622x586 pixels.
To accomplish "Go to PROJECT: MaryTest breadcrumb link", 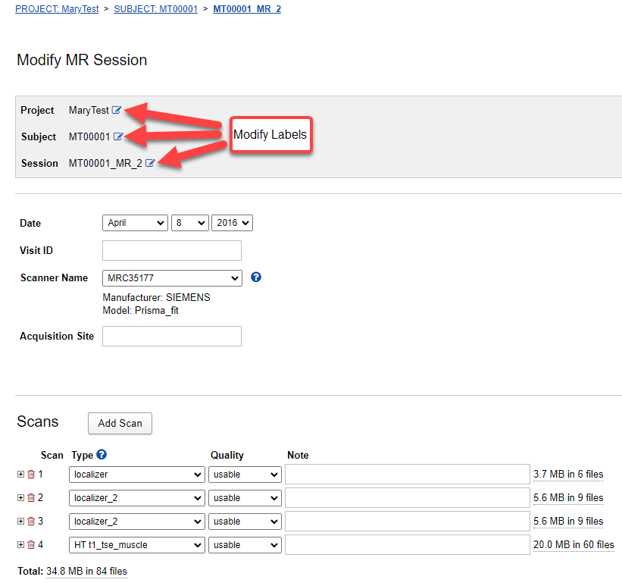I will click(x=57, y=9).
